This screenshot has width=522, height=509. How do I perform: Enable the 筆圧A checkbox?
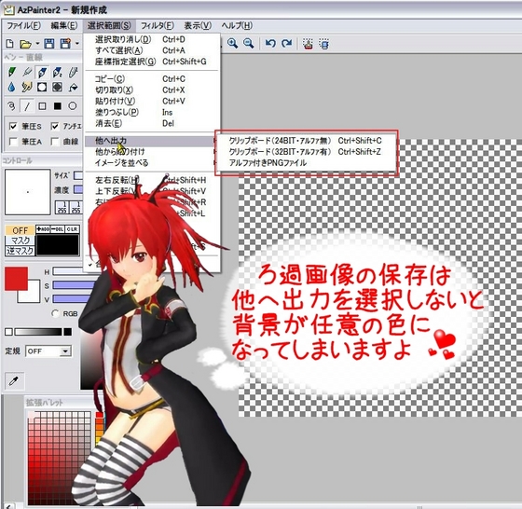click(x=13, y=142)
